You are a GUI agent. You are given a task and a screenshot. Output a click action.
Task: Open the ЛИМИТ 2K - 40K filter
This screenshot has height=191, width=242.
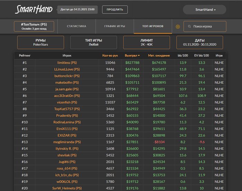pyautogui.click(x=147, y=42)
